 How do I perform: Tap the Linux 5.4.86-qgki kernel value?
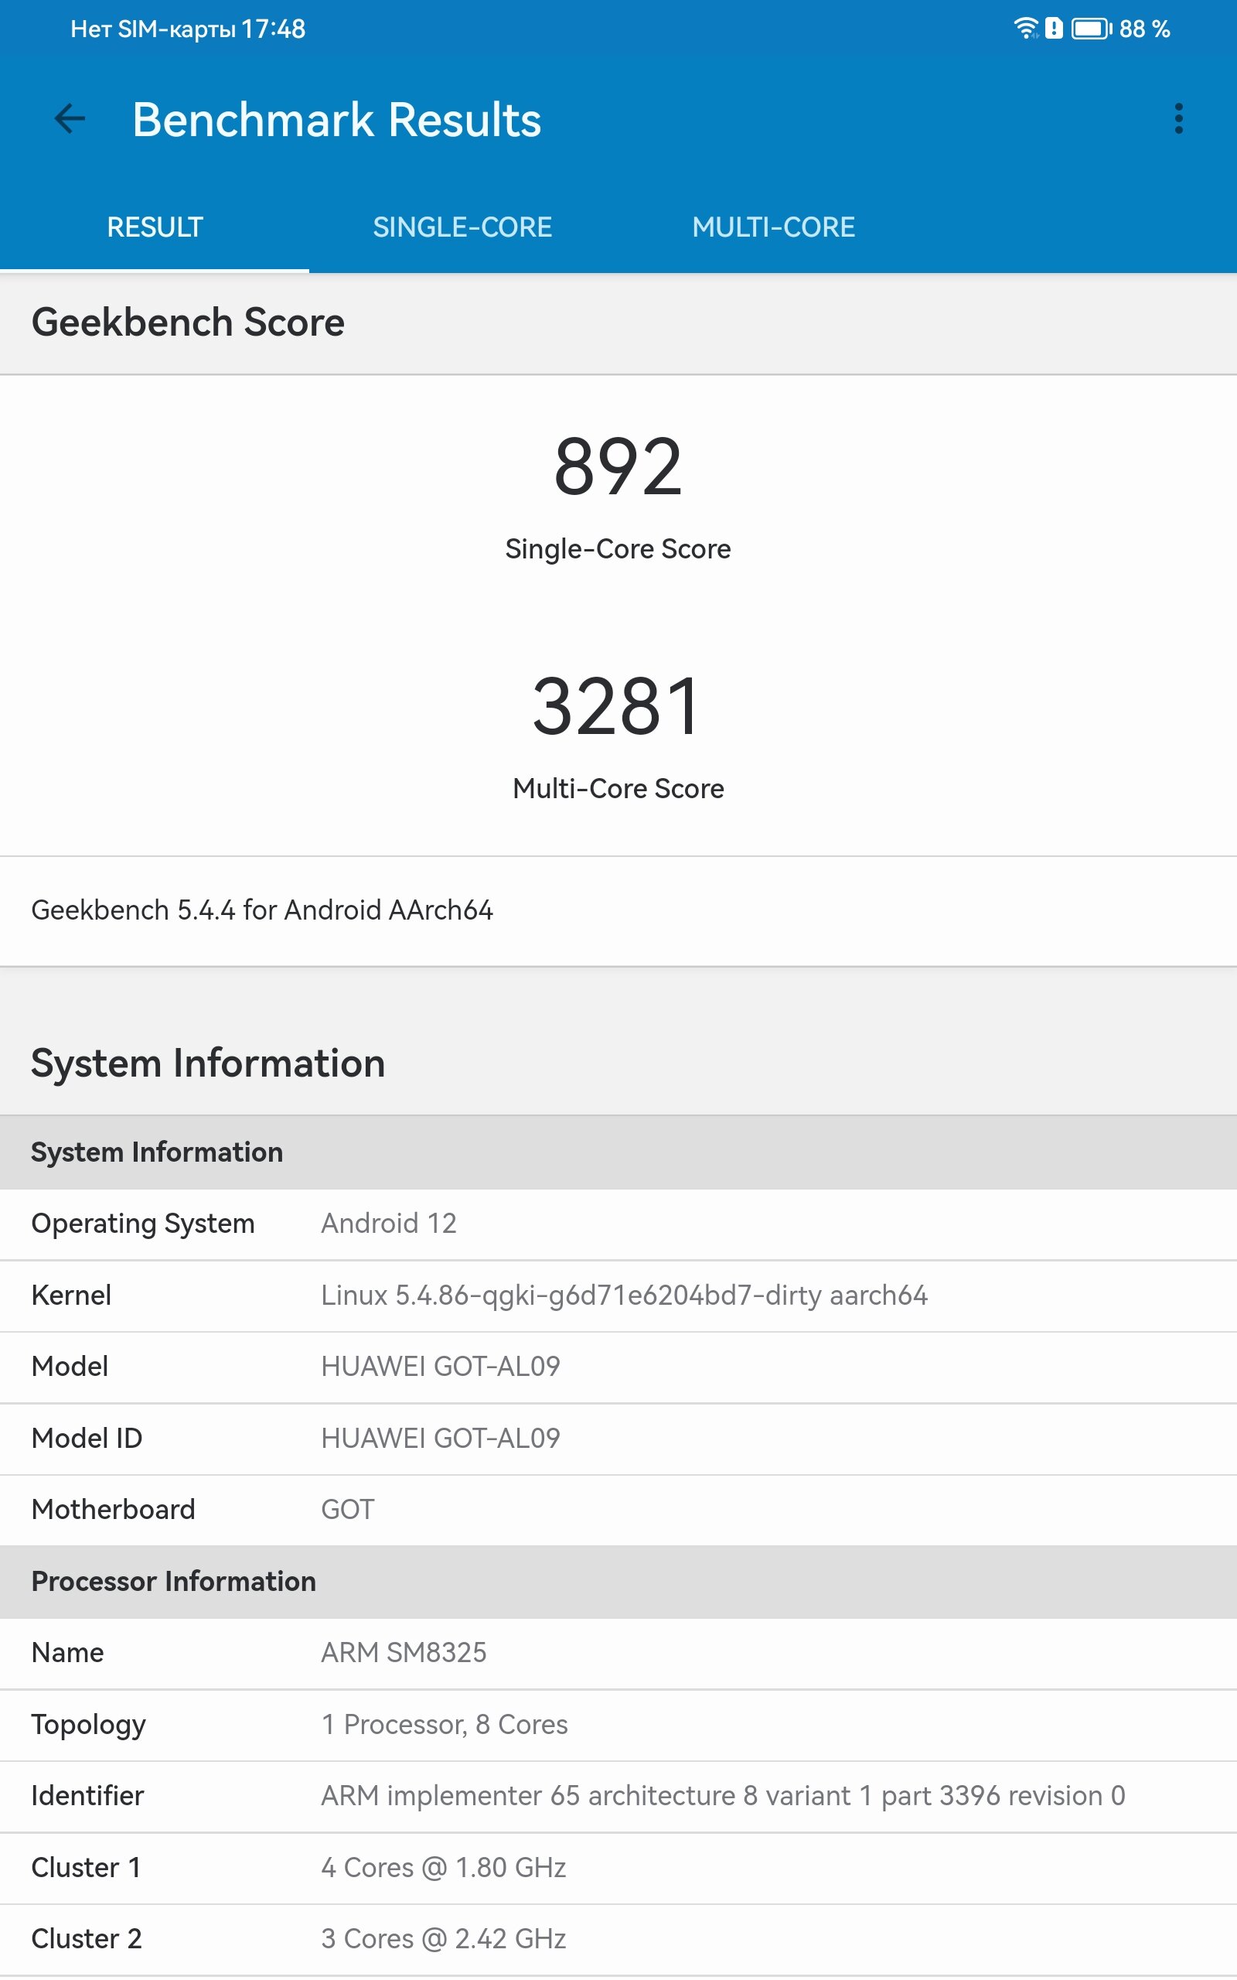pyautogui.click(x=624, y=1296)
